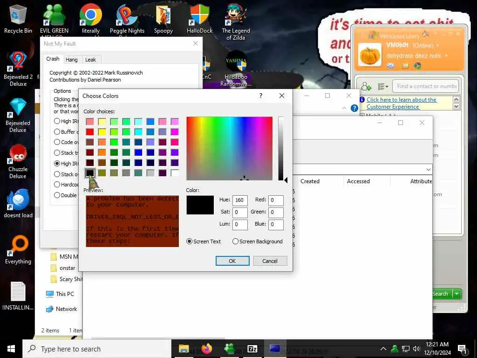Screen dimensions: 477x358
Task: Expand the combo box chevron above Created column
Action: tap(429, 170)
